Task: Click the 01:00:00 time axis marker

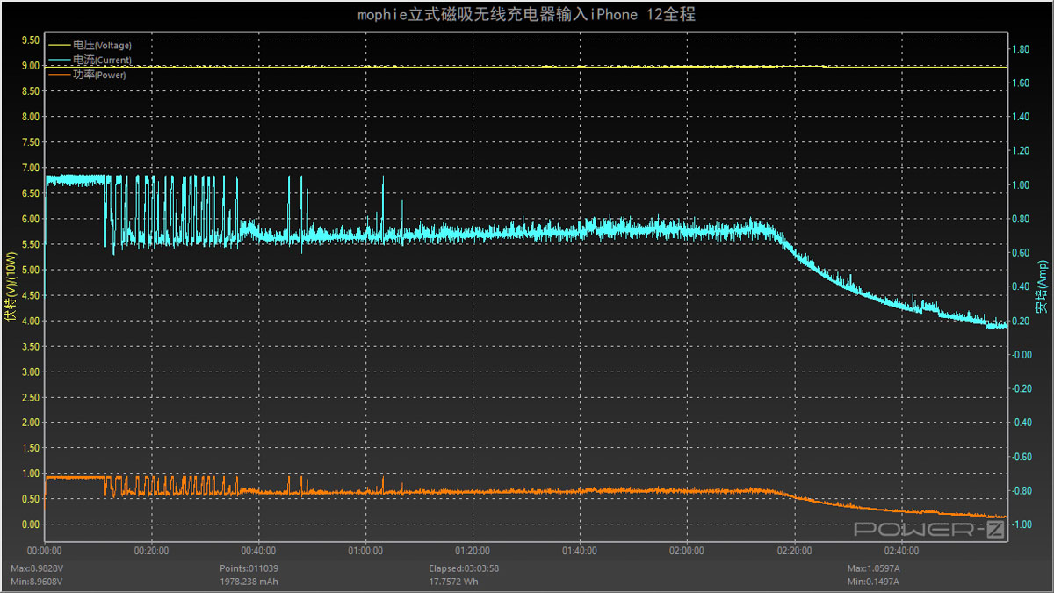Action: tap(365, 551)
